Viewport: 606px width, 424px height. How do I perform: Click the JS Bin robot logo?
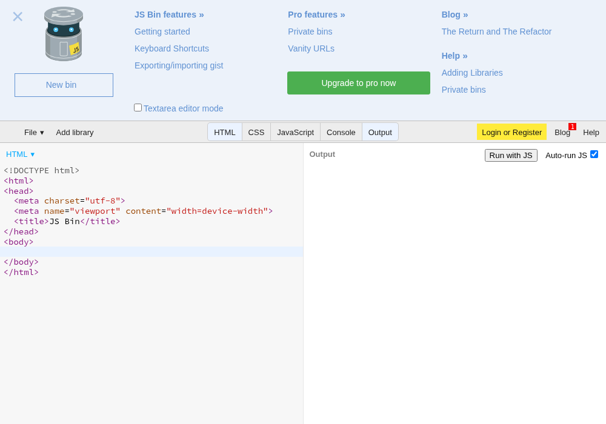64,34
